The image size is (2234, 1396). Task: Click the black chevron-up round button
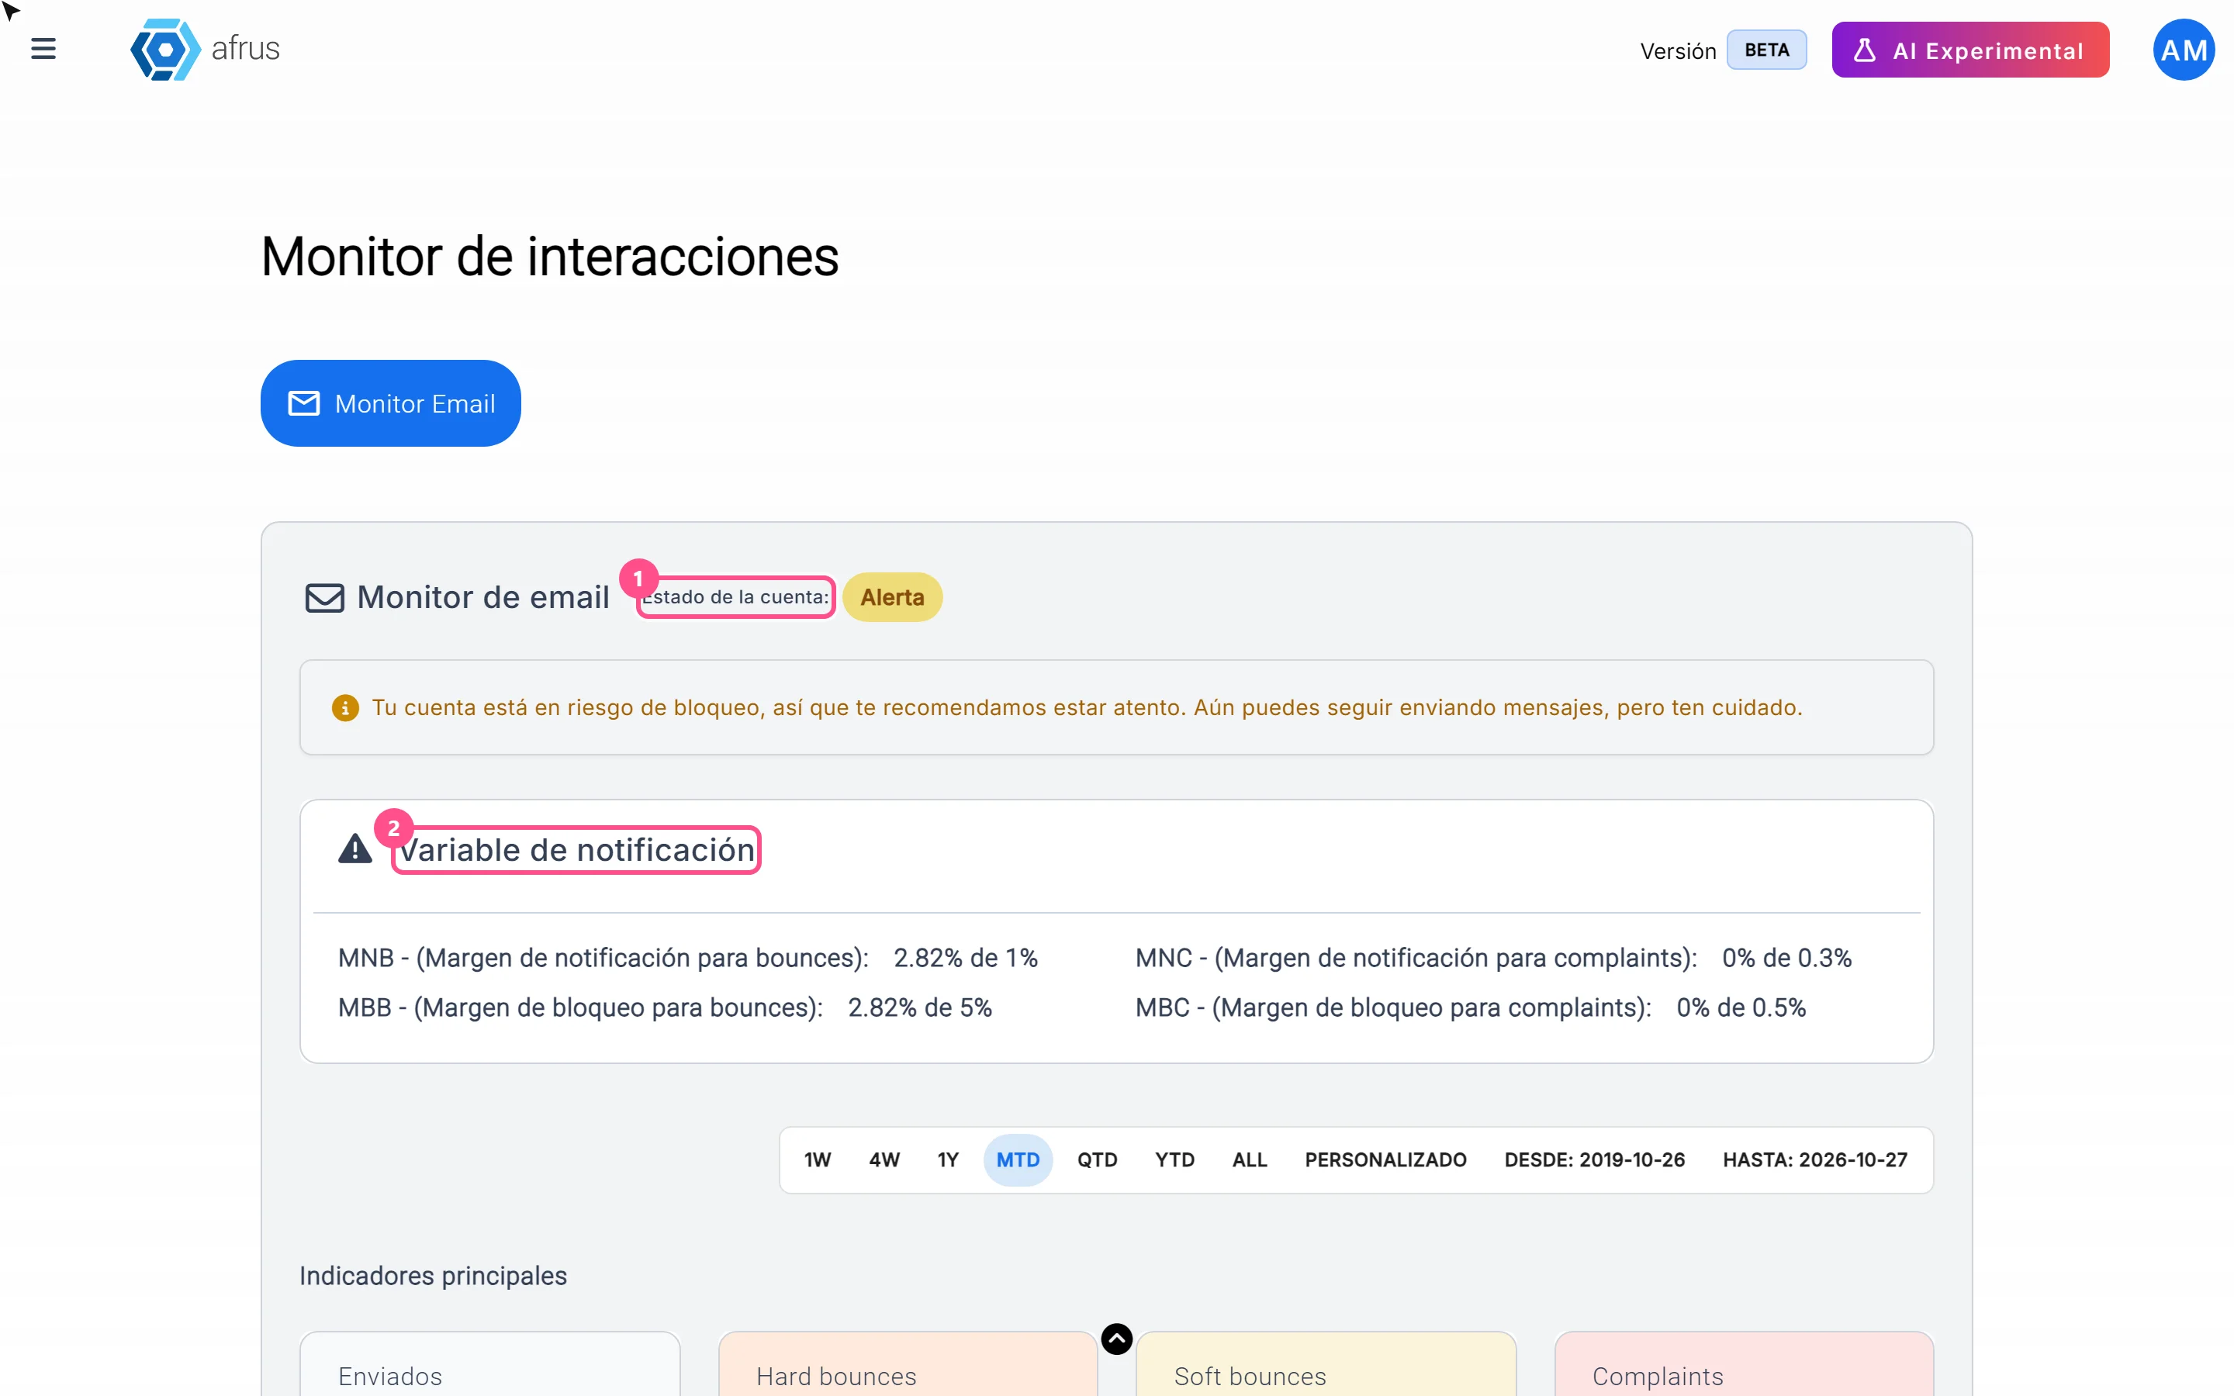tap(1116, 1339)
